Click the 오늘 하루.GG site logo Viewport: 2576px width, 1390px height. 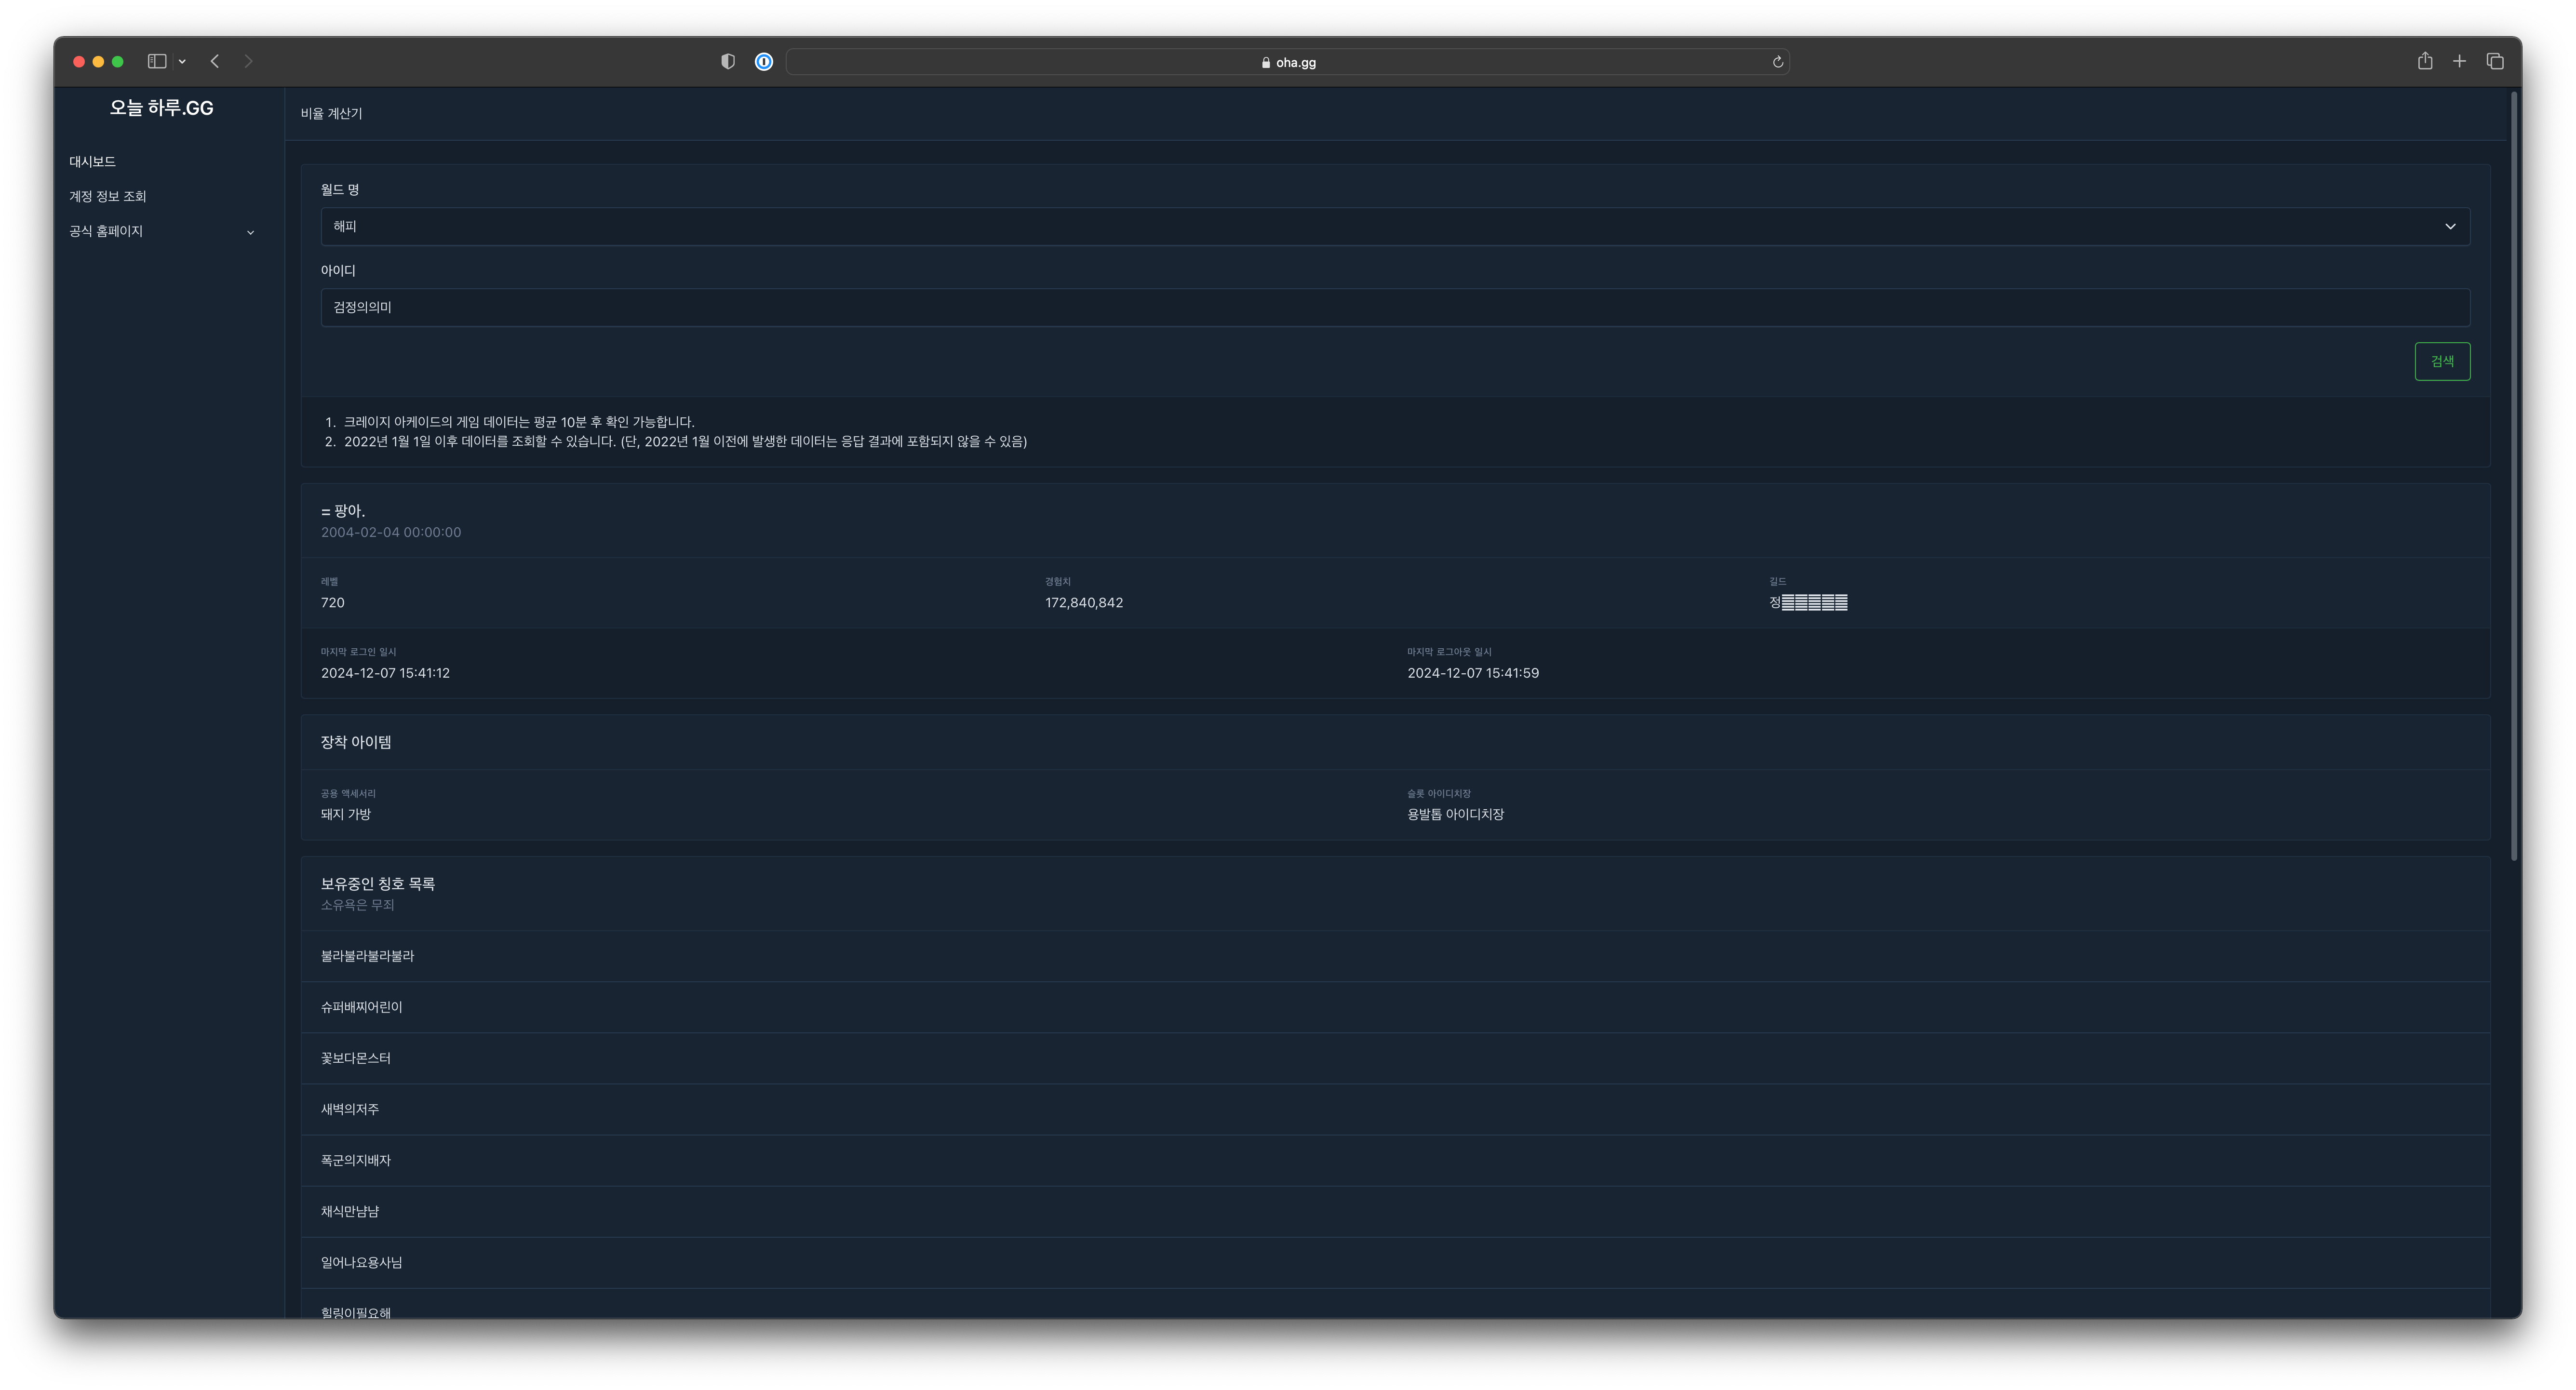point(161,108)
